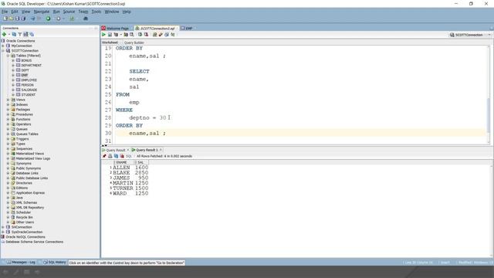Collapse the Tables (Filtered) folder
Viewport: 494px width, 278px height.
point(8,56)
